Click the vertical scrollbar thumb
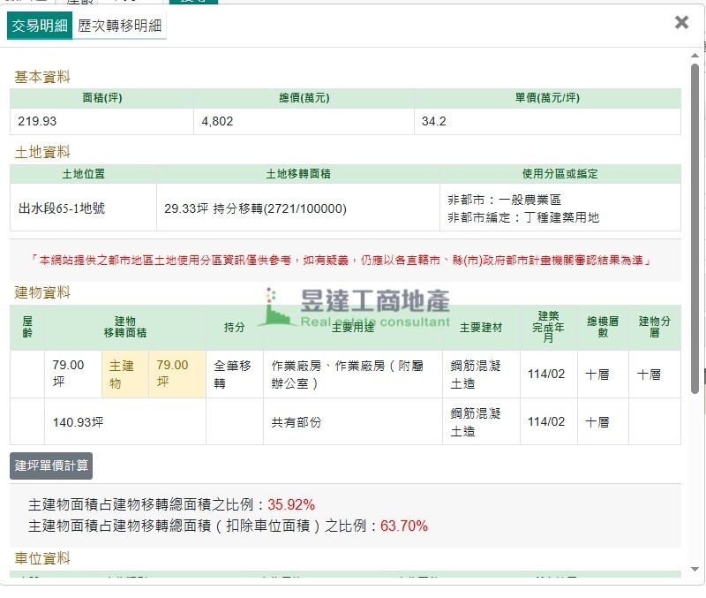The image size is (706, 598). [695, 230]
